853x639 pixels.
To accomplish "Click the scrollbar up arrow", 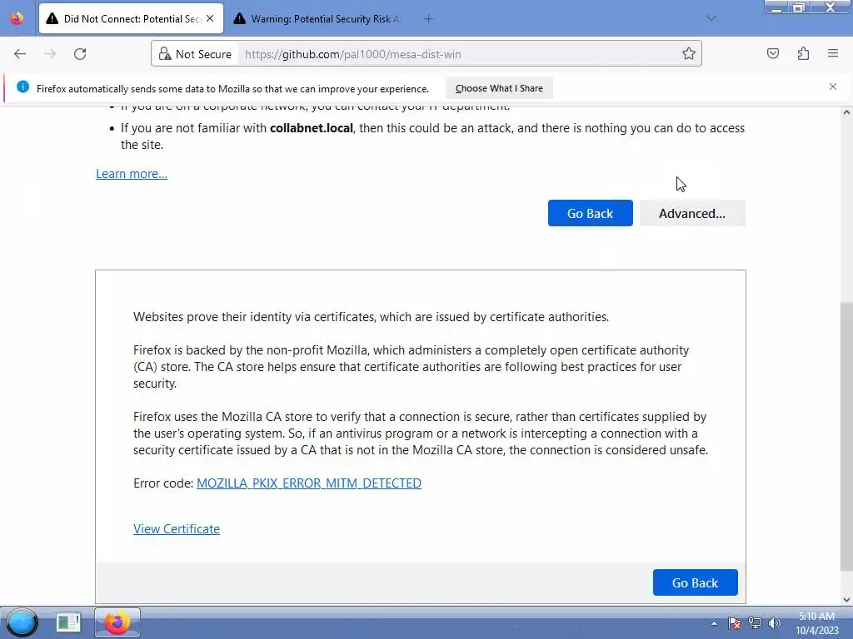I will click(846, 112).
